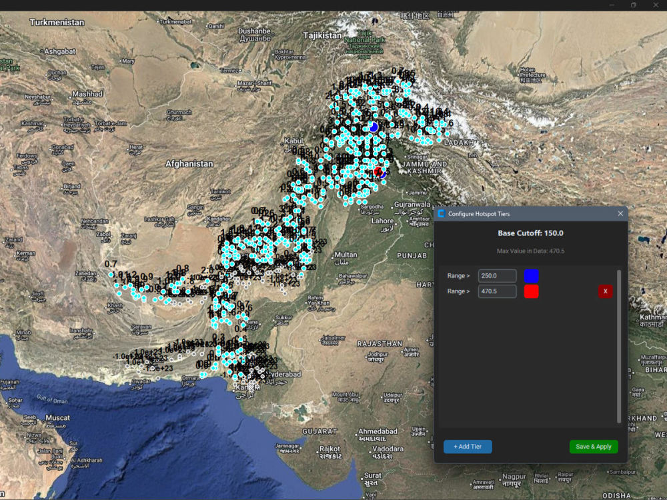Click the RAJASTHAN region label
Image resolution: width=667 pixels, height=500 pixels.
tap(380, 343)
